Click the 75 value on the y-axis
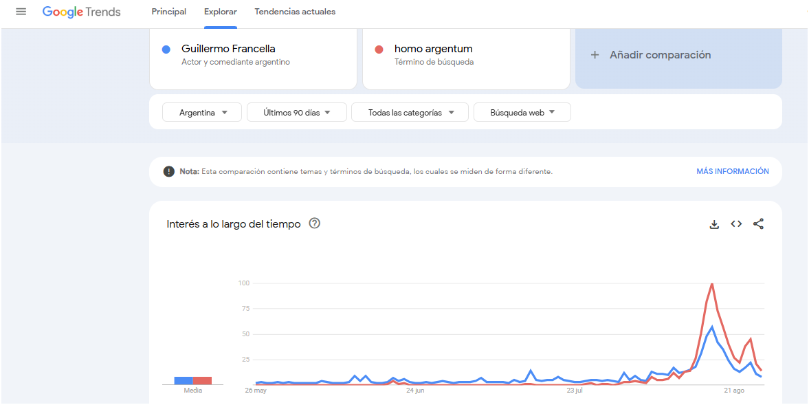The image size is (809, 405). click(245, 309)
